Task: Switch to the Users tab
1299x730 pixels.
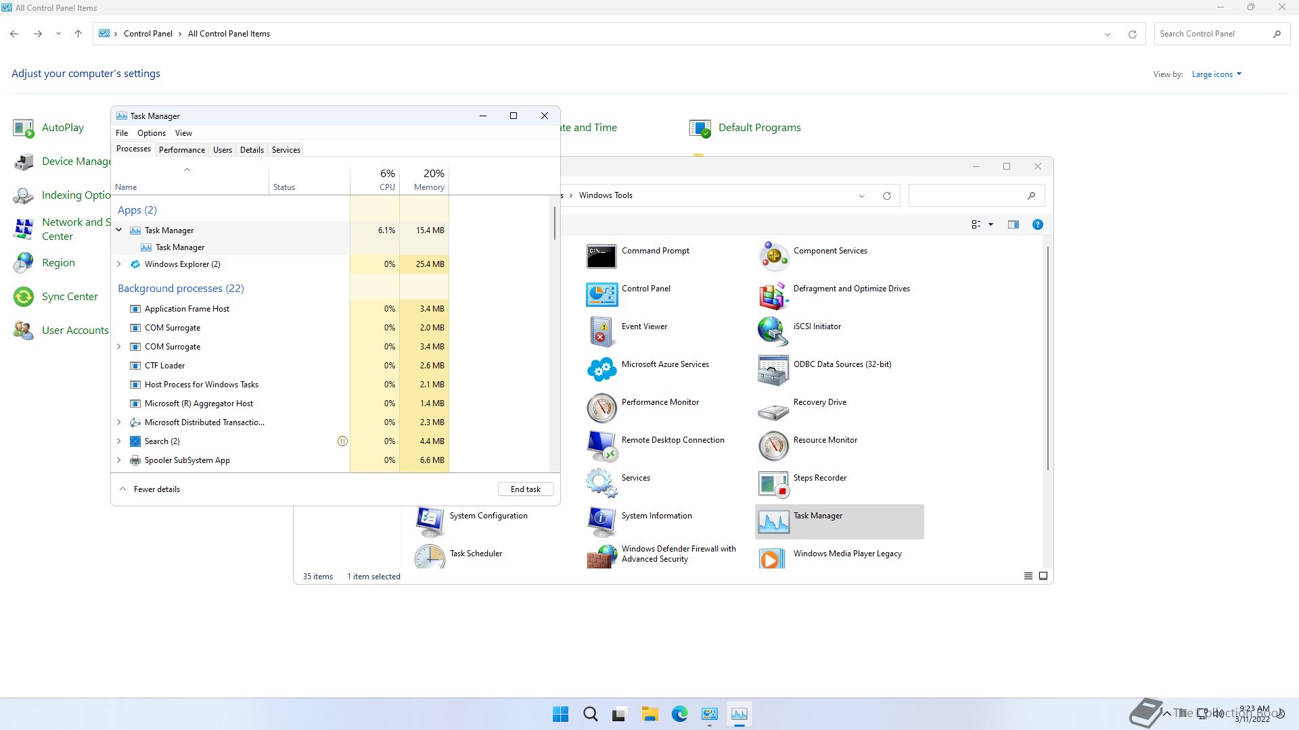Action: tap(223, 150)
